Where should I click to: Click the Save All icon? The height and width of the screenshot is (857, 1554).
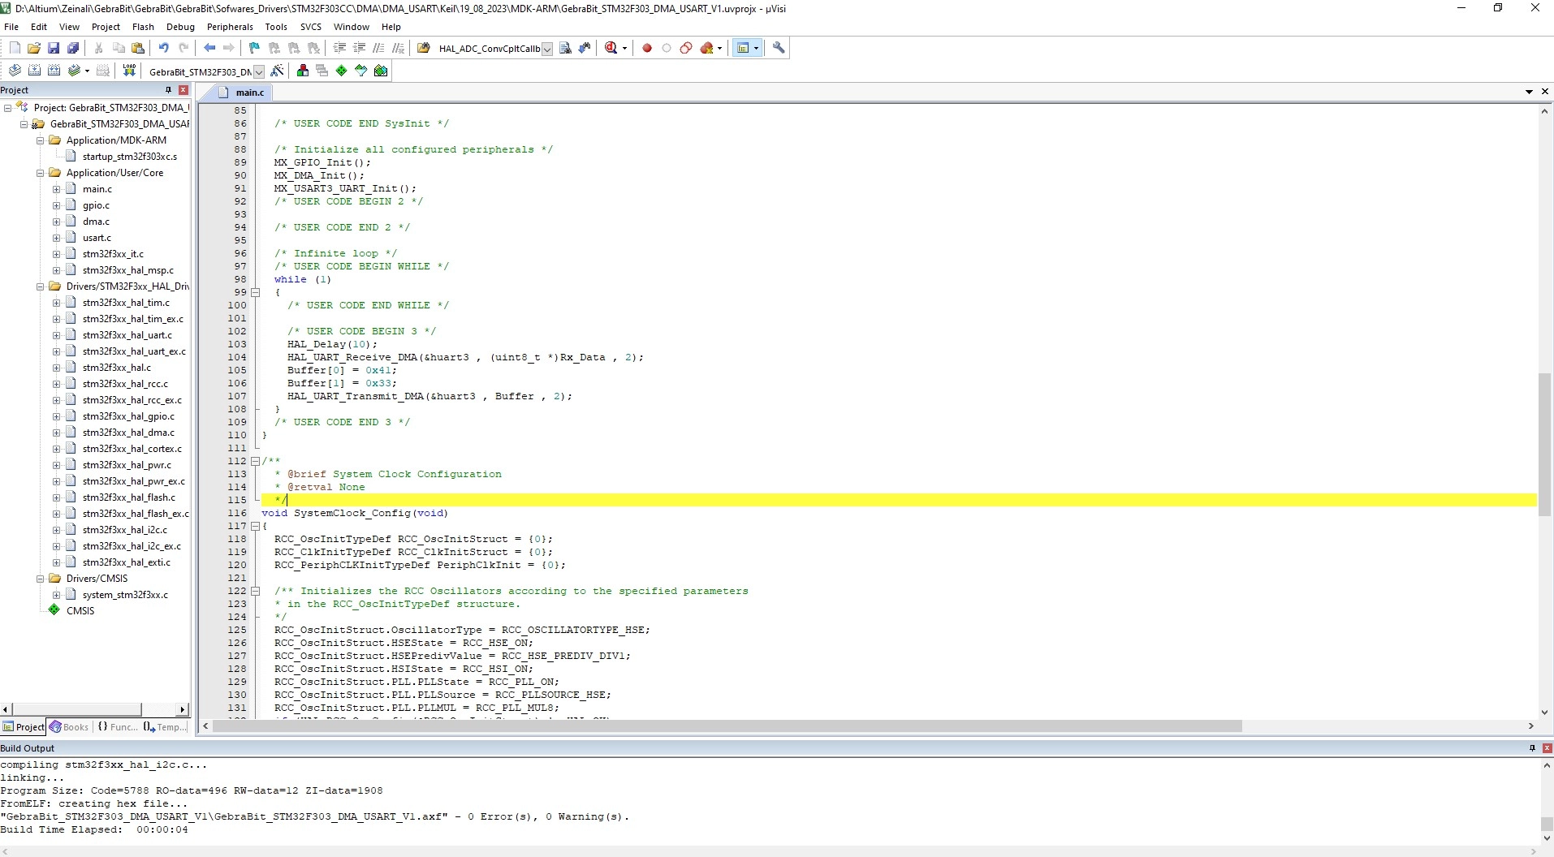pyautogui.click(x=73, y=48)
